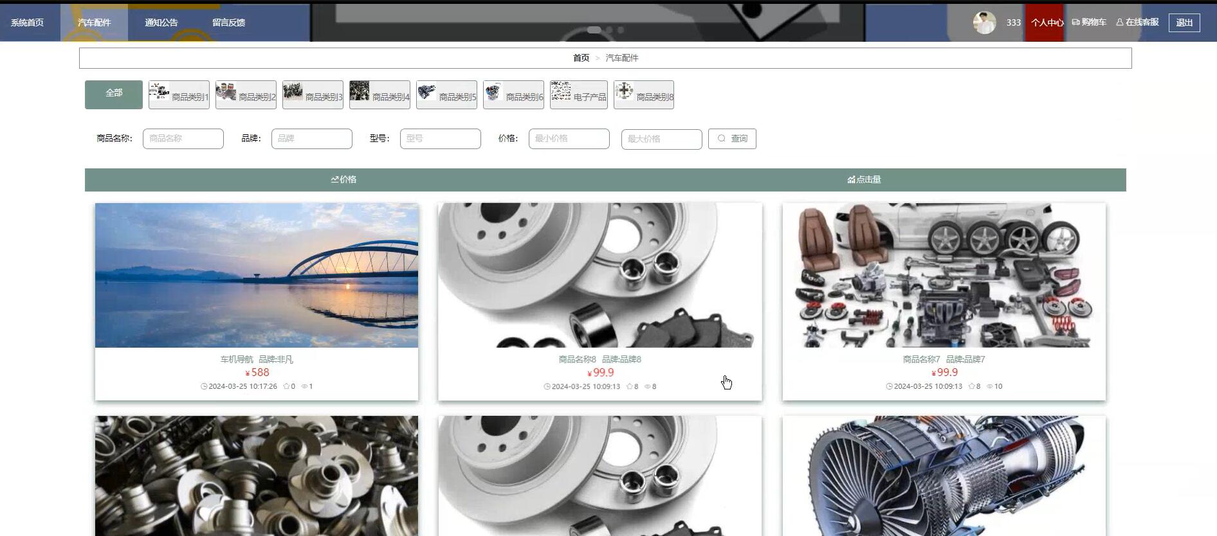Viewport: 1217px width, 536px height.
Task: Click the ¥99.9 price of 商品名称7
Action: click(944, 373)
